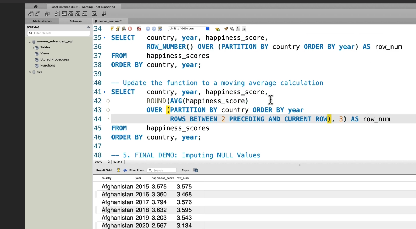Export result set to file icon
This screenshot has height=229, width=416.
click(196, 170)
